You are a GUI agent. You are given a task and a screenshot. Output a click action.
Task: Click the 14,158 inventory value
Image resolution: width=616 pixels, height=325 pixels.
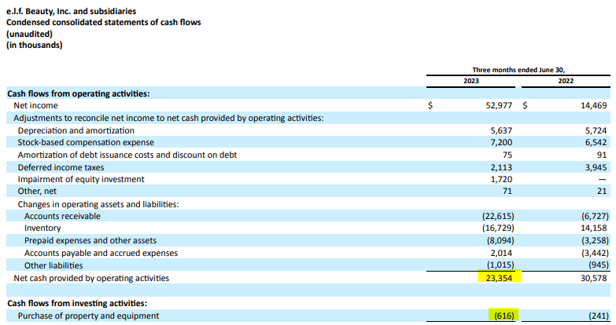click(x=594, y=228)
